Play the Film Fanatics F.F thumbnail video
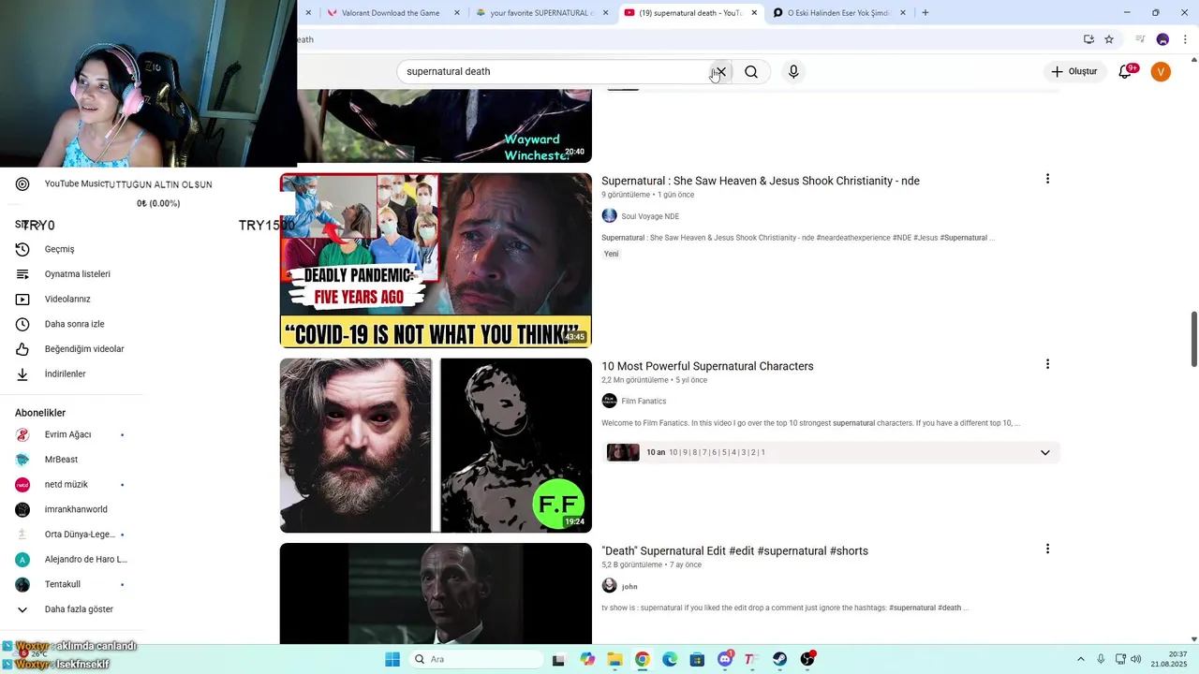The image size is (1199, 674). [436, 446]
